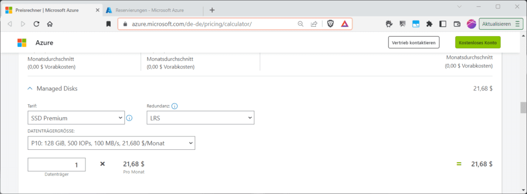527x194 pixels.
Task: Click Kostenloses Konto button
Action: (478, 43)
